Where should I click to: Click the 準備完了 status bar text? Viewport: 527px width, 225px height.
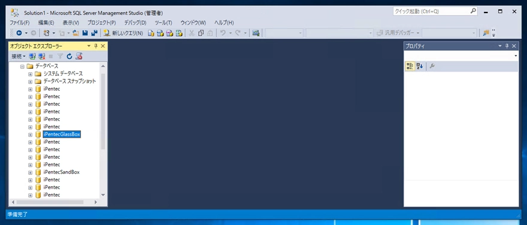[x=17, y=214]
